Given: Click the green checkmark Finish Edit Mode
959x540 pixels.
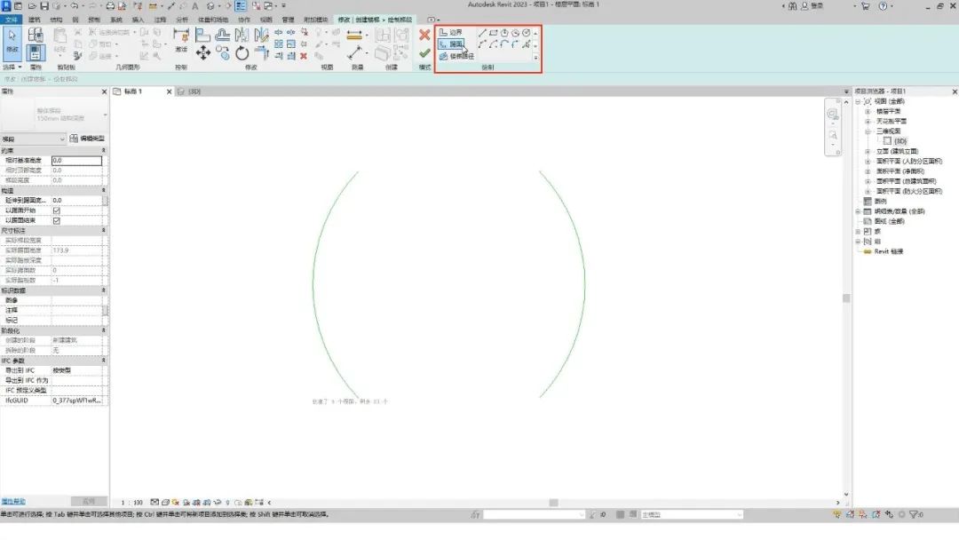Looking at the screenshot, I should [424, 54].
